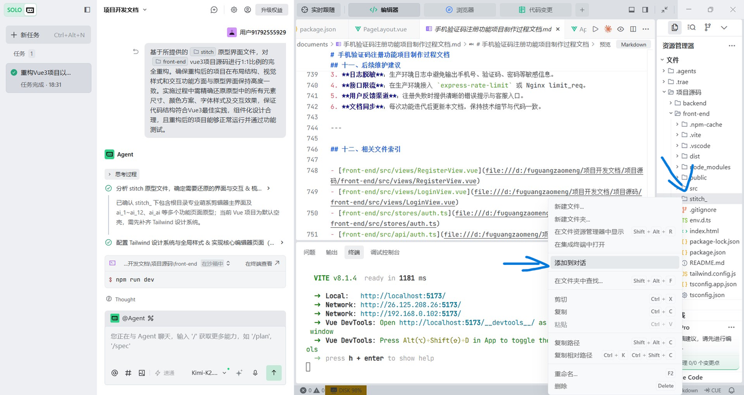This screenshot has height=395, width=744.
Task: Focus the Agent chat input field
Action: [195, 340]
